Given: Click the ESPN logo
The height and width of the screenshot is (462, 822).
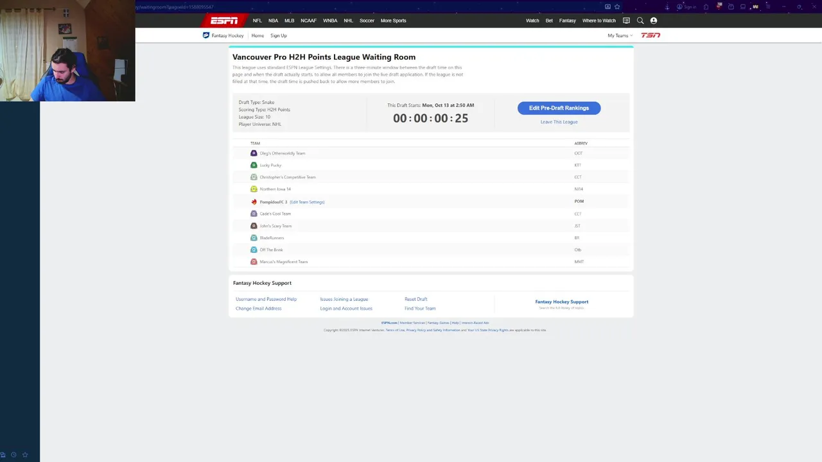Looking at the screenshot, I should pyautogui.click(x=224, y=21).
